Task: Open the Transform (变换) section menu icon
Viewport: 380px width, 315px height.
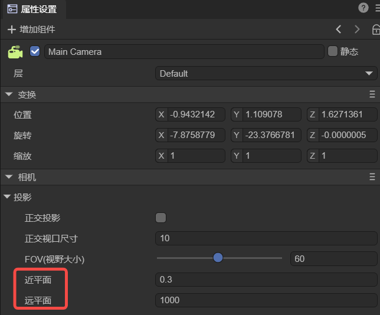Action: tap(372, 94)
